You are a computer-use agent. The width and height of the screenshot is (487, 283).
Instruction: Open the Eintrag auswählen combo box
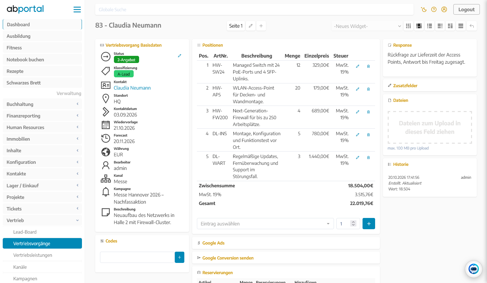265,224
